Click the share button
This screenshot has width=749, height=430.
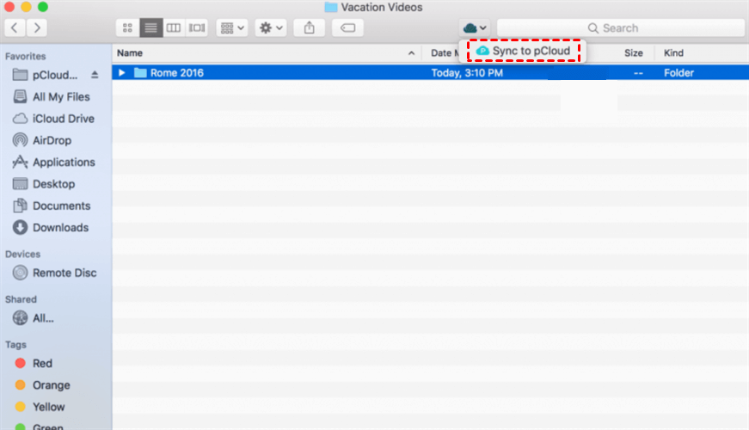pos(309,28)
